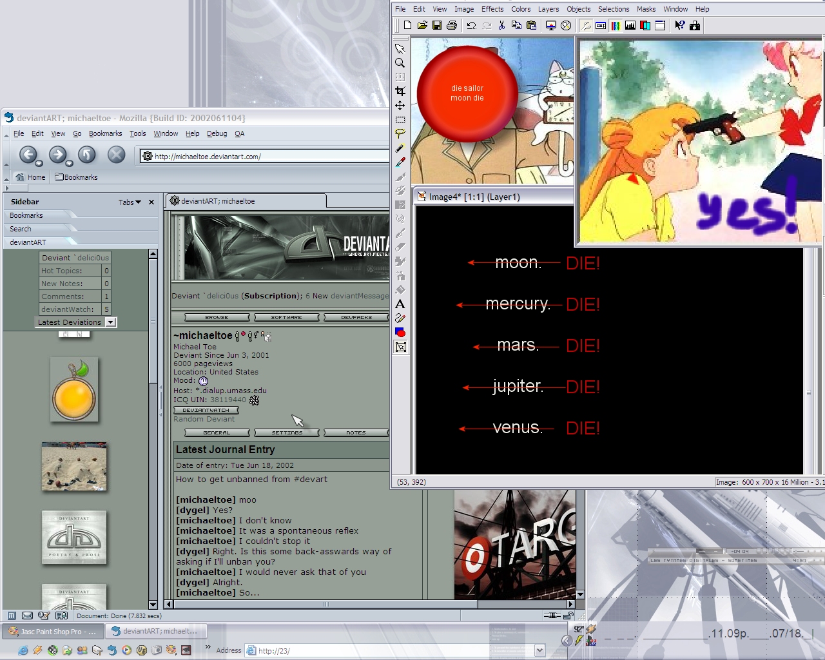Image resolution: width=825 pixels, height=660 pixels.
Task: Expand Bookmarks panel in Mozilla sidebar
Action: tap(40, 215)
